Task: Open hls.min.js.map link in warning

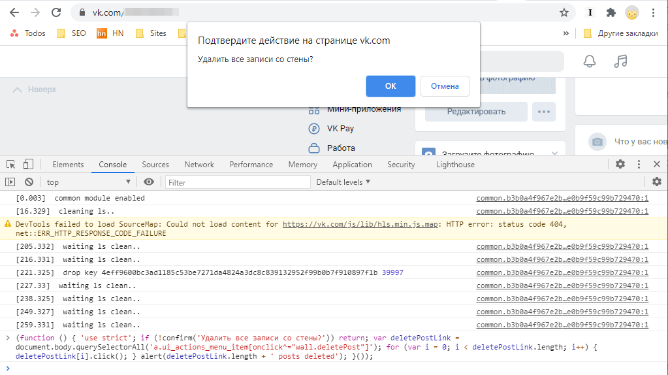Action: pyautogui.click(x=360, y=224)
